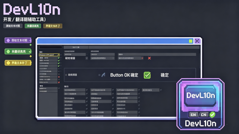Click the purple circle icon on the 原始文本对照 pill
The width and height of the screenshot is (239, 134).
(x=8, y=40)
